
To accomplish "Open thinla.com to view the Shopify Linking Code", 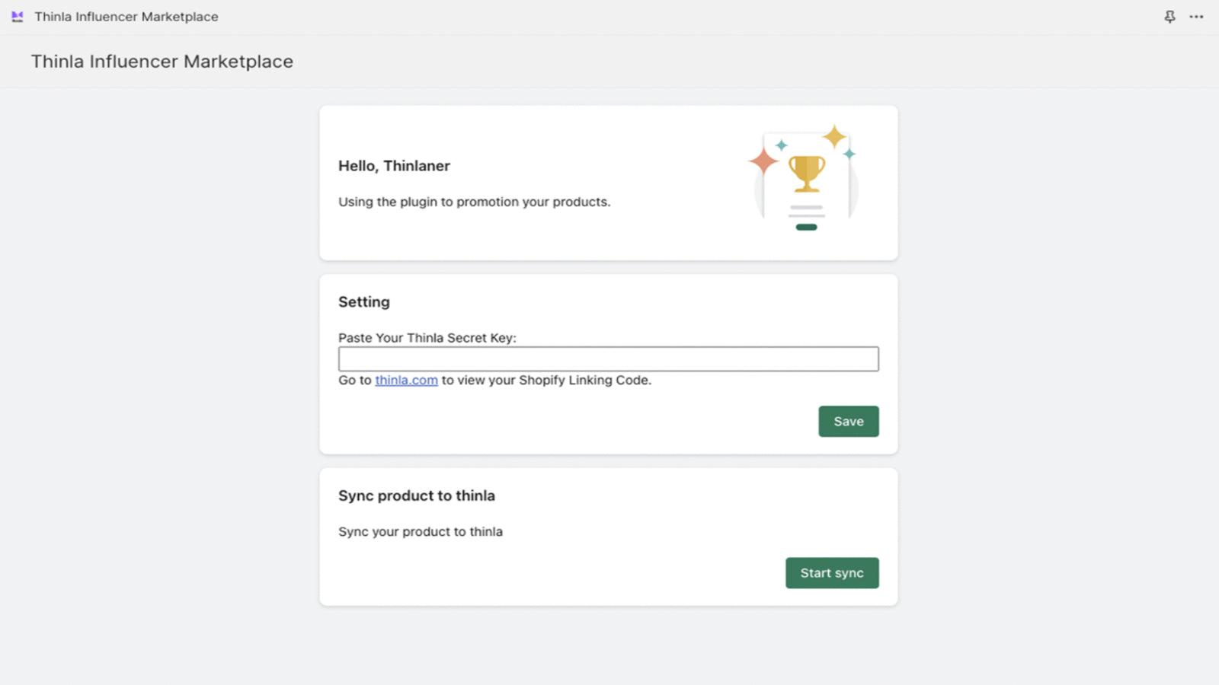I will point(406,380).
